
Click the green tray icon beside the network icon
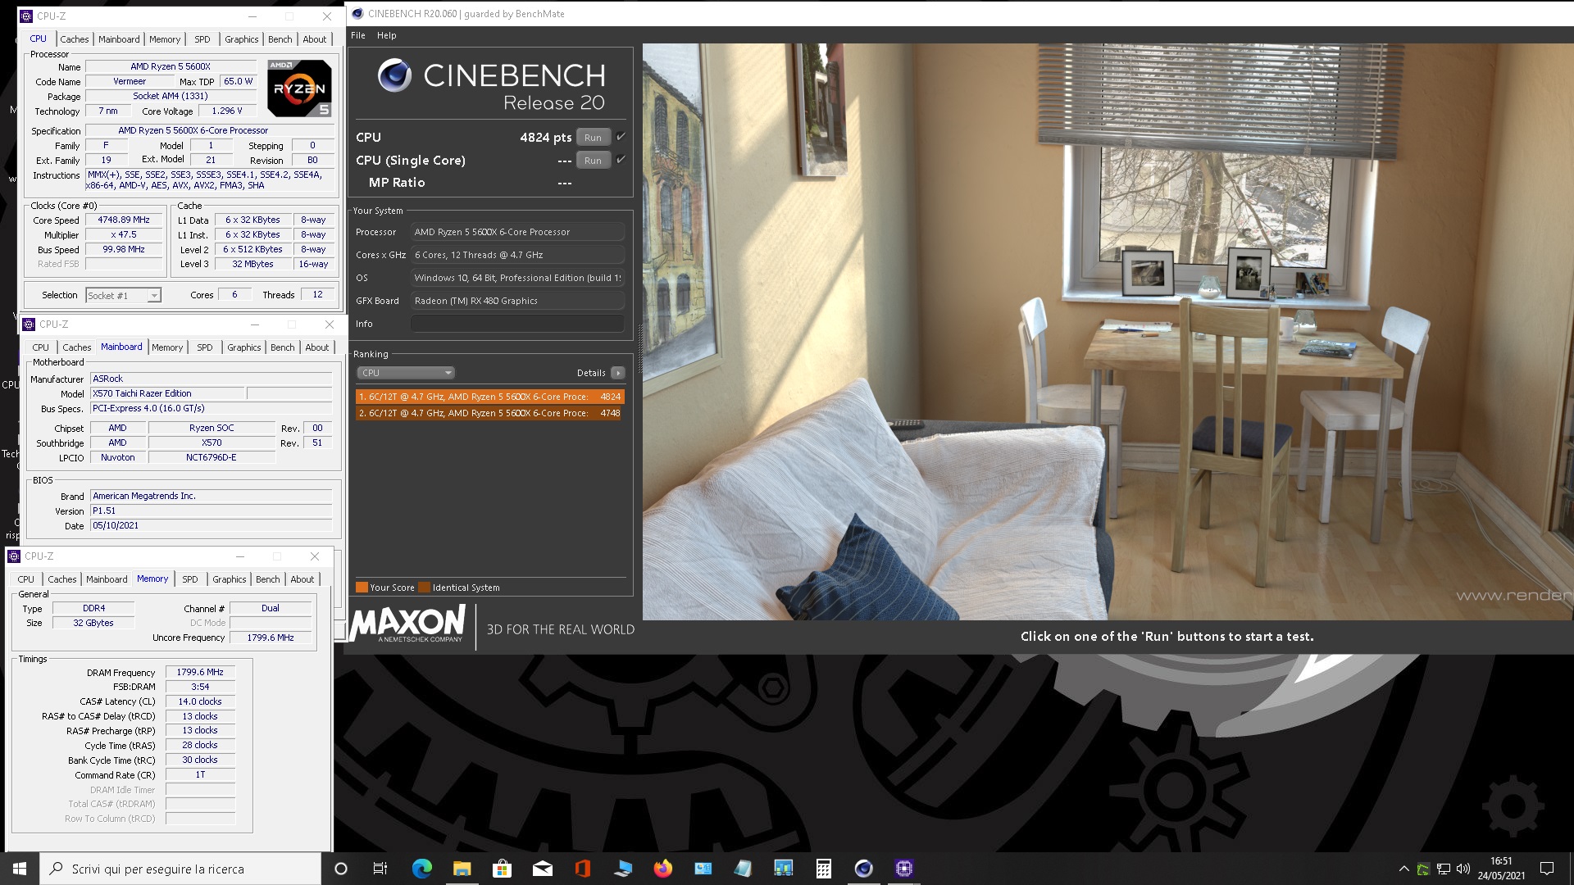pos(1423,869)
